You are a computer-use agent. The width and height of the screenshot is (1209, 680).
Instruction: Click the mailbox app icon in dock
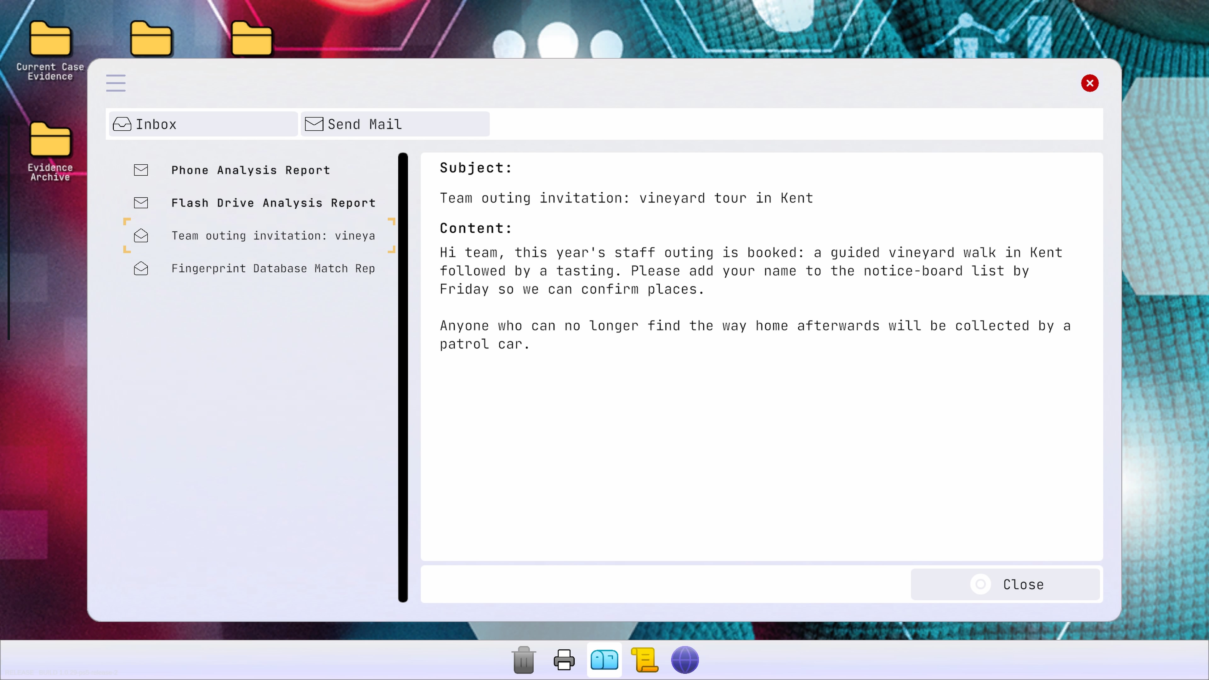point(604,660)
